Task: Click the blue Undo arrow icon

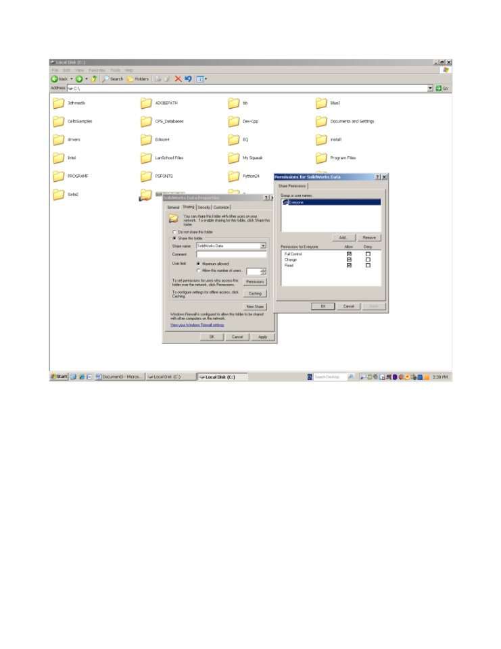Action: click(x=189, y=78)
